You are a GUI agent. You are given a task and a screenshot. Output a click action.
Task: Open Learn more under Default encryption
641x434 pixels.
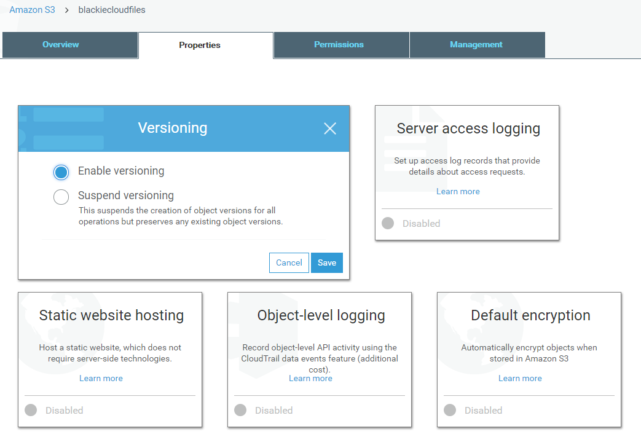point(520,379)
